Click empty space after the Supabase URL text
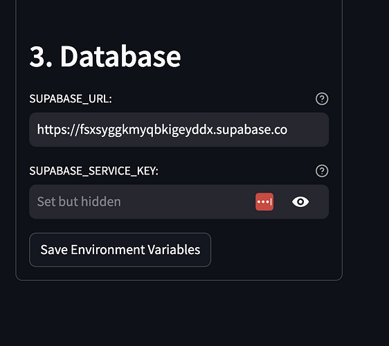Viewport: 389px width, 346px height. click(307, 129)
